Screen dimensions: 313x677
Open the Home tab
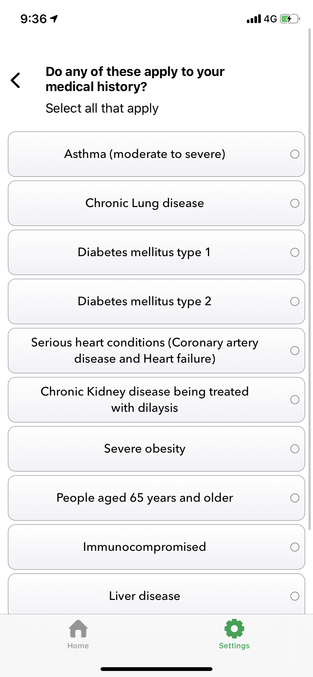pos(78,634)
